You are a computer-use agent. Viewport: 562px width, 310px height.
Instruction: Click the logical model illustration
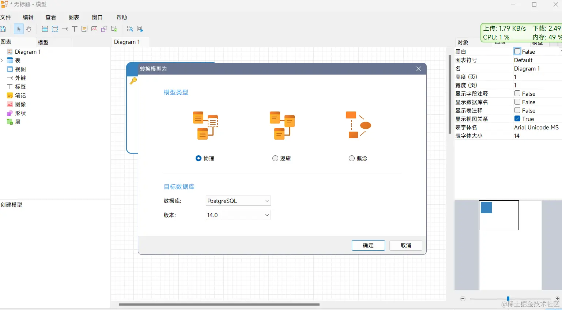282,125
